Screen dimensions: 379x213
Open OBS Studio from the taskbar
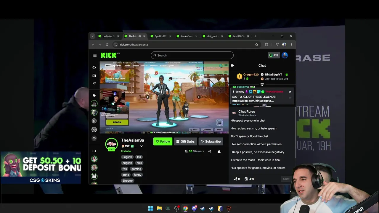tap(177, 208)
